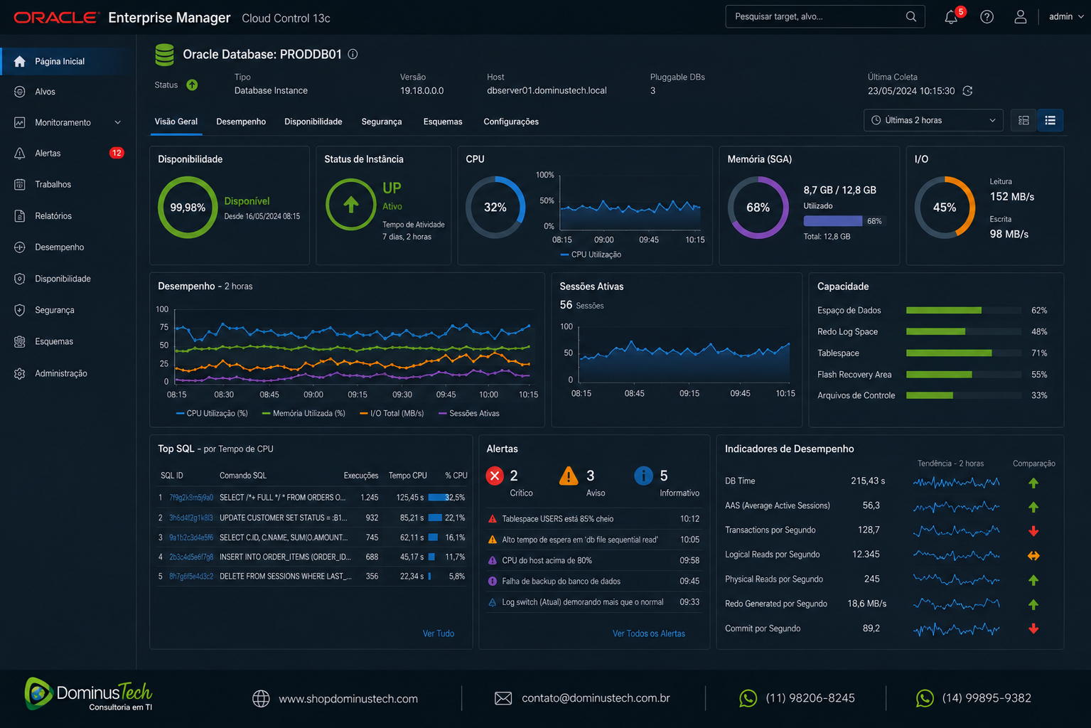Click the Espaço de Dados capacity bar

tap(965, 311)
